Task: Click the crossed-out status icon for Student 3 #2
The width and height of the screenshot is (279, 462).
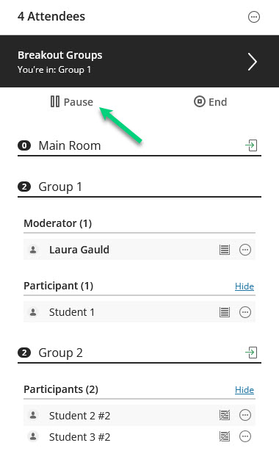Action: tap(225, 436)
